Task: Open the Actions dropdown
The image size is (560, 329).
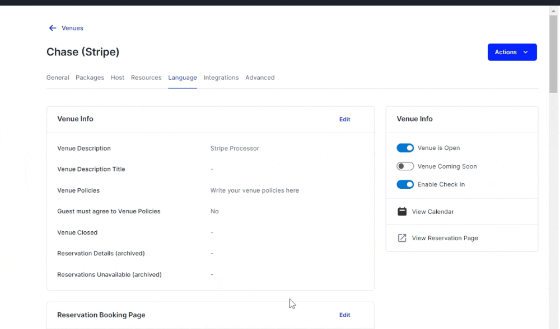Action: (511, 51)
